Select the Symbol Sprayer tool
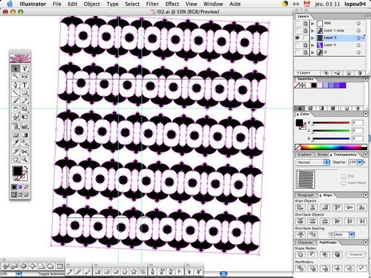 (x=15, y=126)
